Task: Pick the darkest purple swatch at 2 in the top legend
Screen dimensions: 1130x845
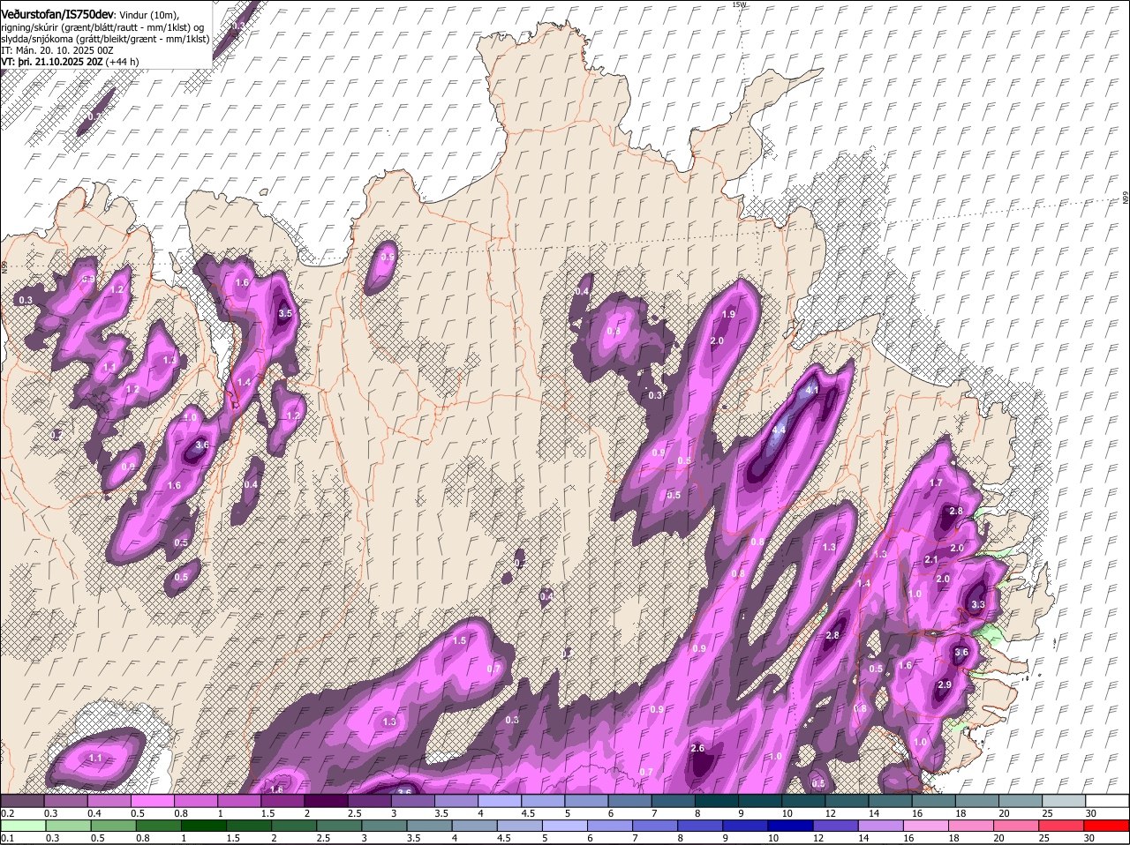Action: [327, 800]
